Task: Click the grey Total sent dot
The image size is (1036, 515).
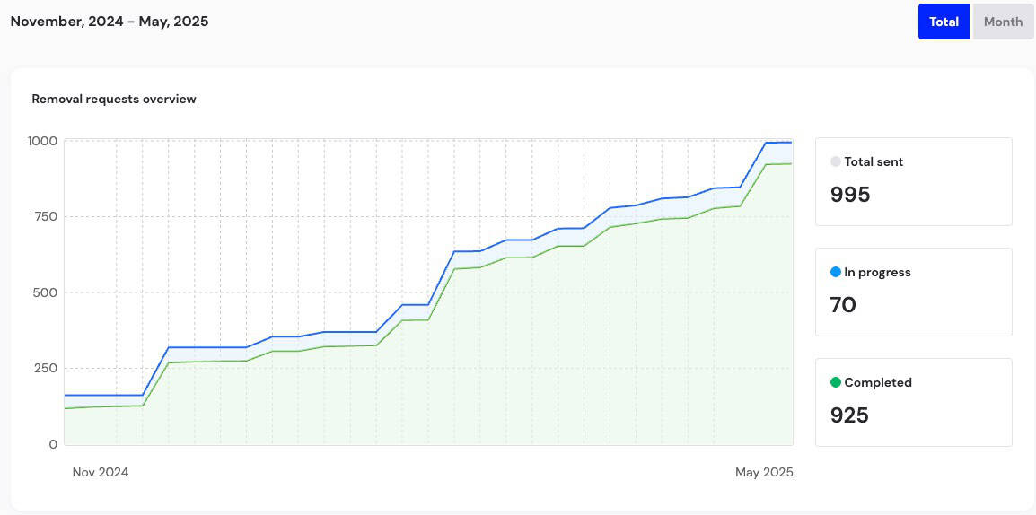Action: (x=836, y=161)
